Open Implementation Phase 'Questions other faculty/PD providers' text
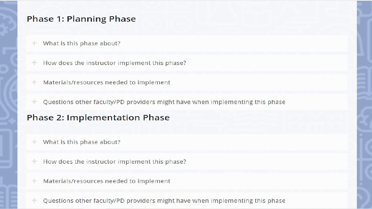This screenshot has height=209, width=372. (164, 201)
